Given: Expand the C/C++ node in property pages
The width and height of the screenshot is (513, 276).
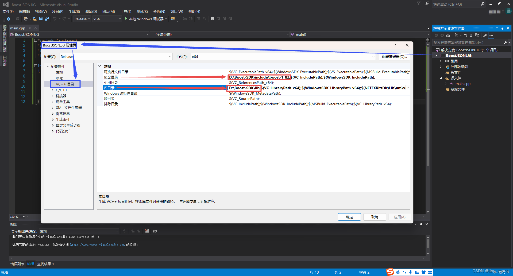Looking at the screenshot, I should pos(53,90).
